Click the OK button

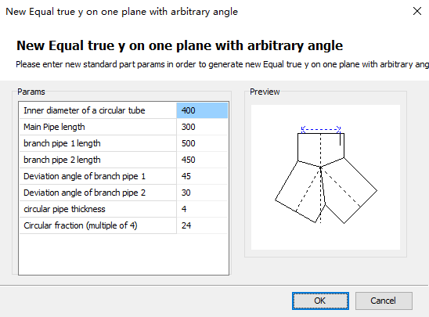(x=320, y=301)
